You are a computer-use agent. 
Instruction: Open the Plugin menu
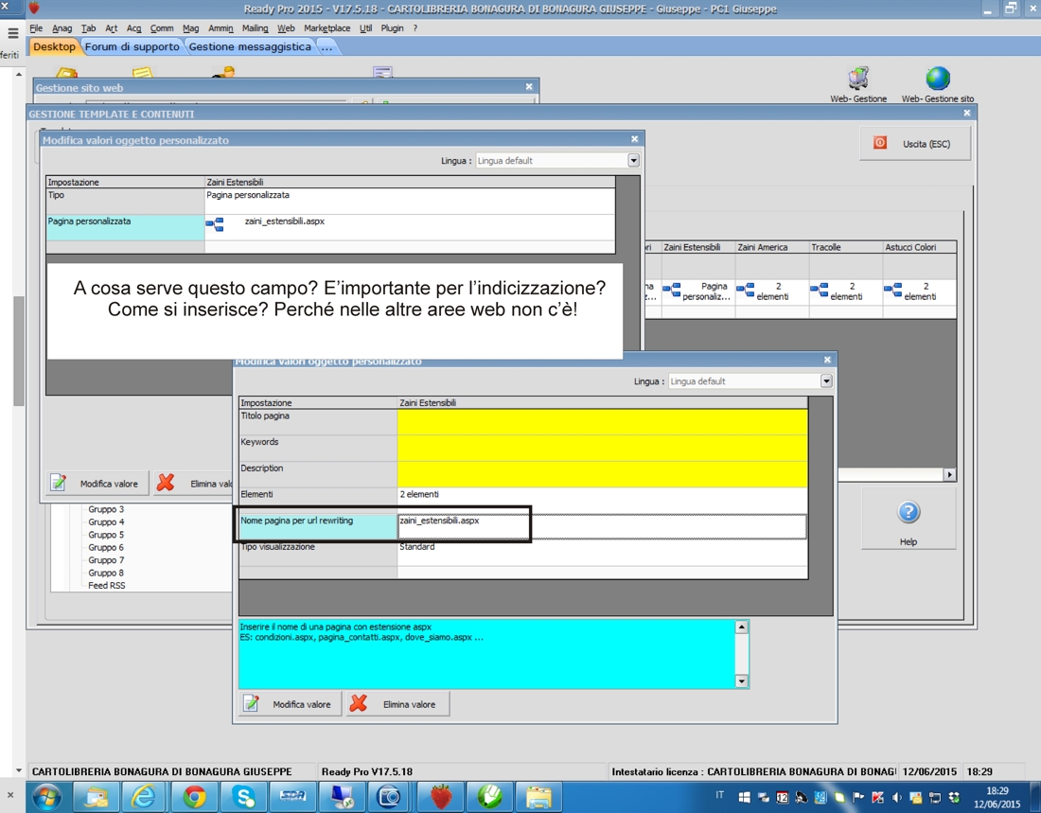click(x=392, y=27)
